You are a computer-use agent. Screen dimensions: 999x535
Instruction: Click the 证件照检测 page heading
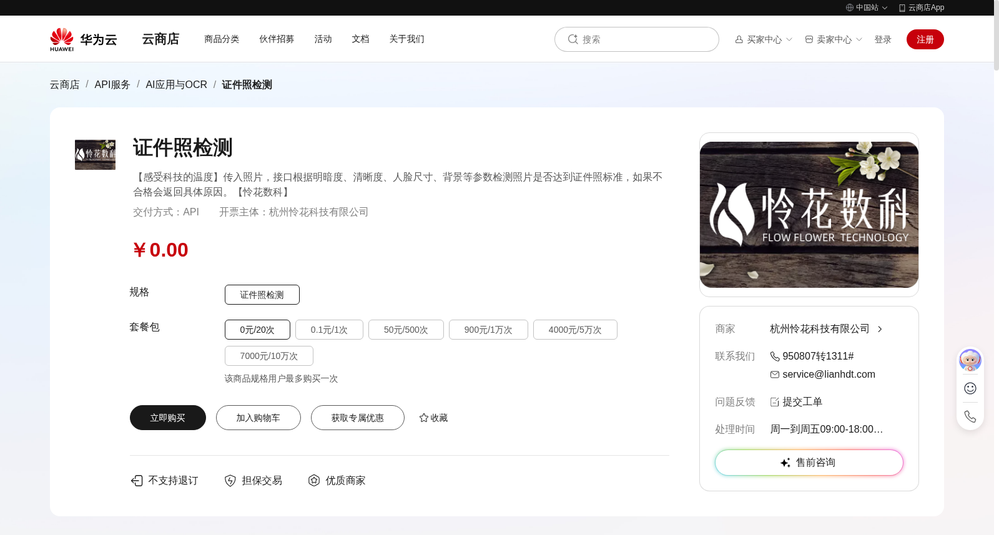pyautogui.click(x=183, y=148)
